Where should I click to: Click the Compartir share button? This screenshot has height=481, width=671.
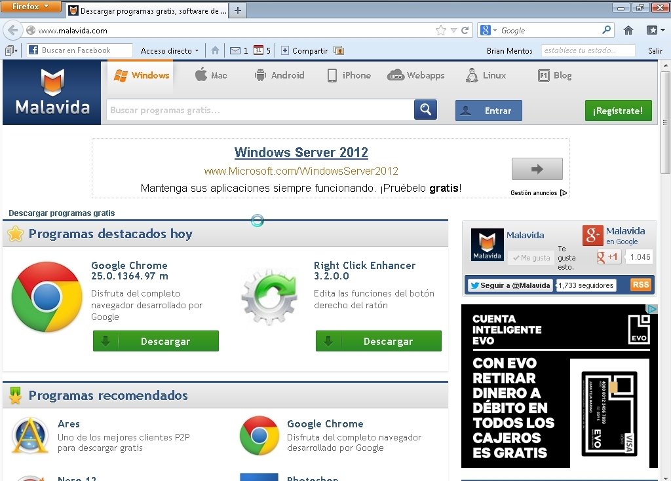coord(305,50)
